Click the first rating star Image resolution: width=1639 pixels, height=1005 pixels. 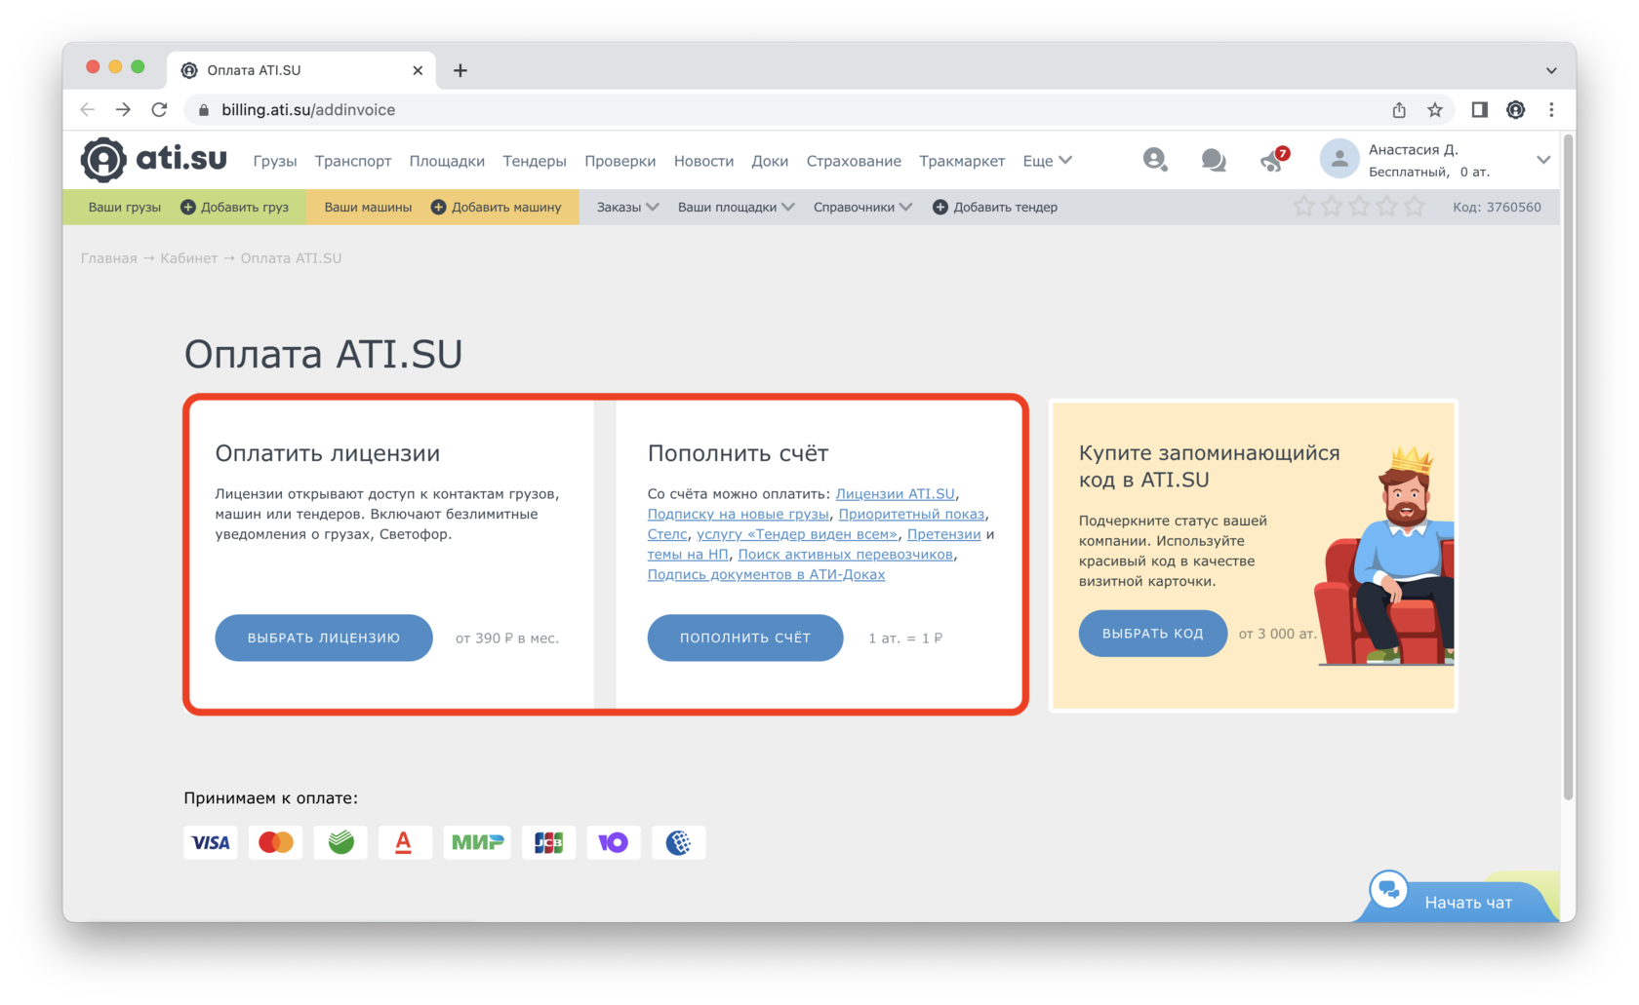[1303, 207]
